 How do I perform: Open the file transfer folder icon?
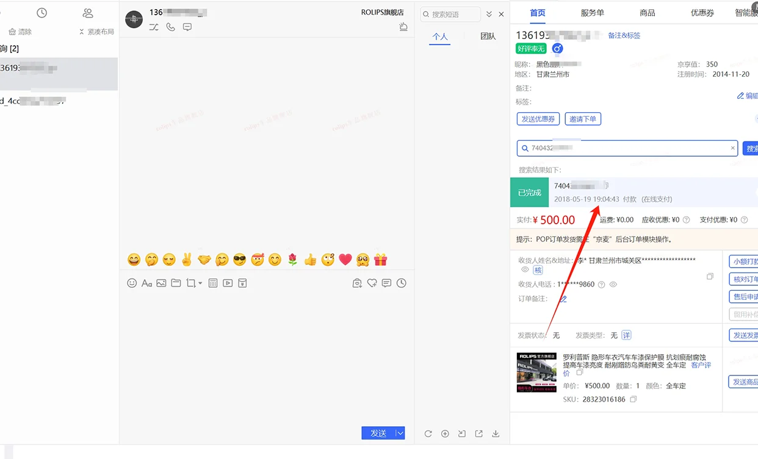click(x=176, y=283)
